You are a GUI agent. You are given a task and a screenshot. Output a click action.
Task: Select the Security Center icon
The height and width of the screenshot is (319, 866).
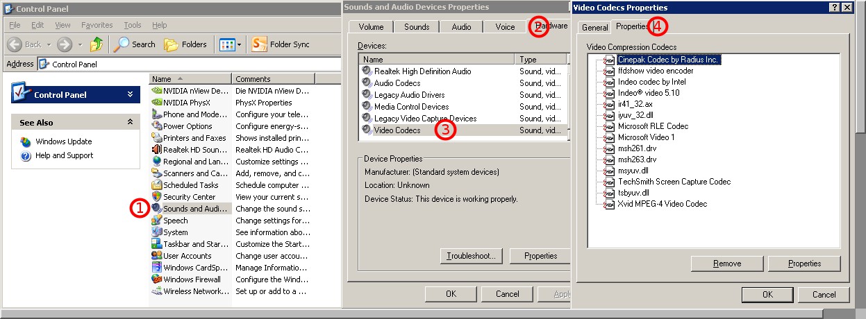(157, 197)
